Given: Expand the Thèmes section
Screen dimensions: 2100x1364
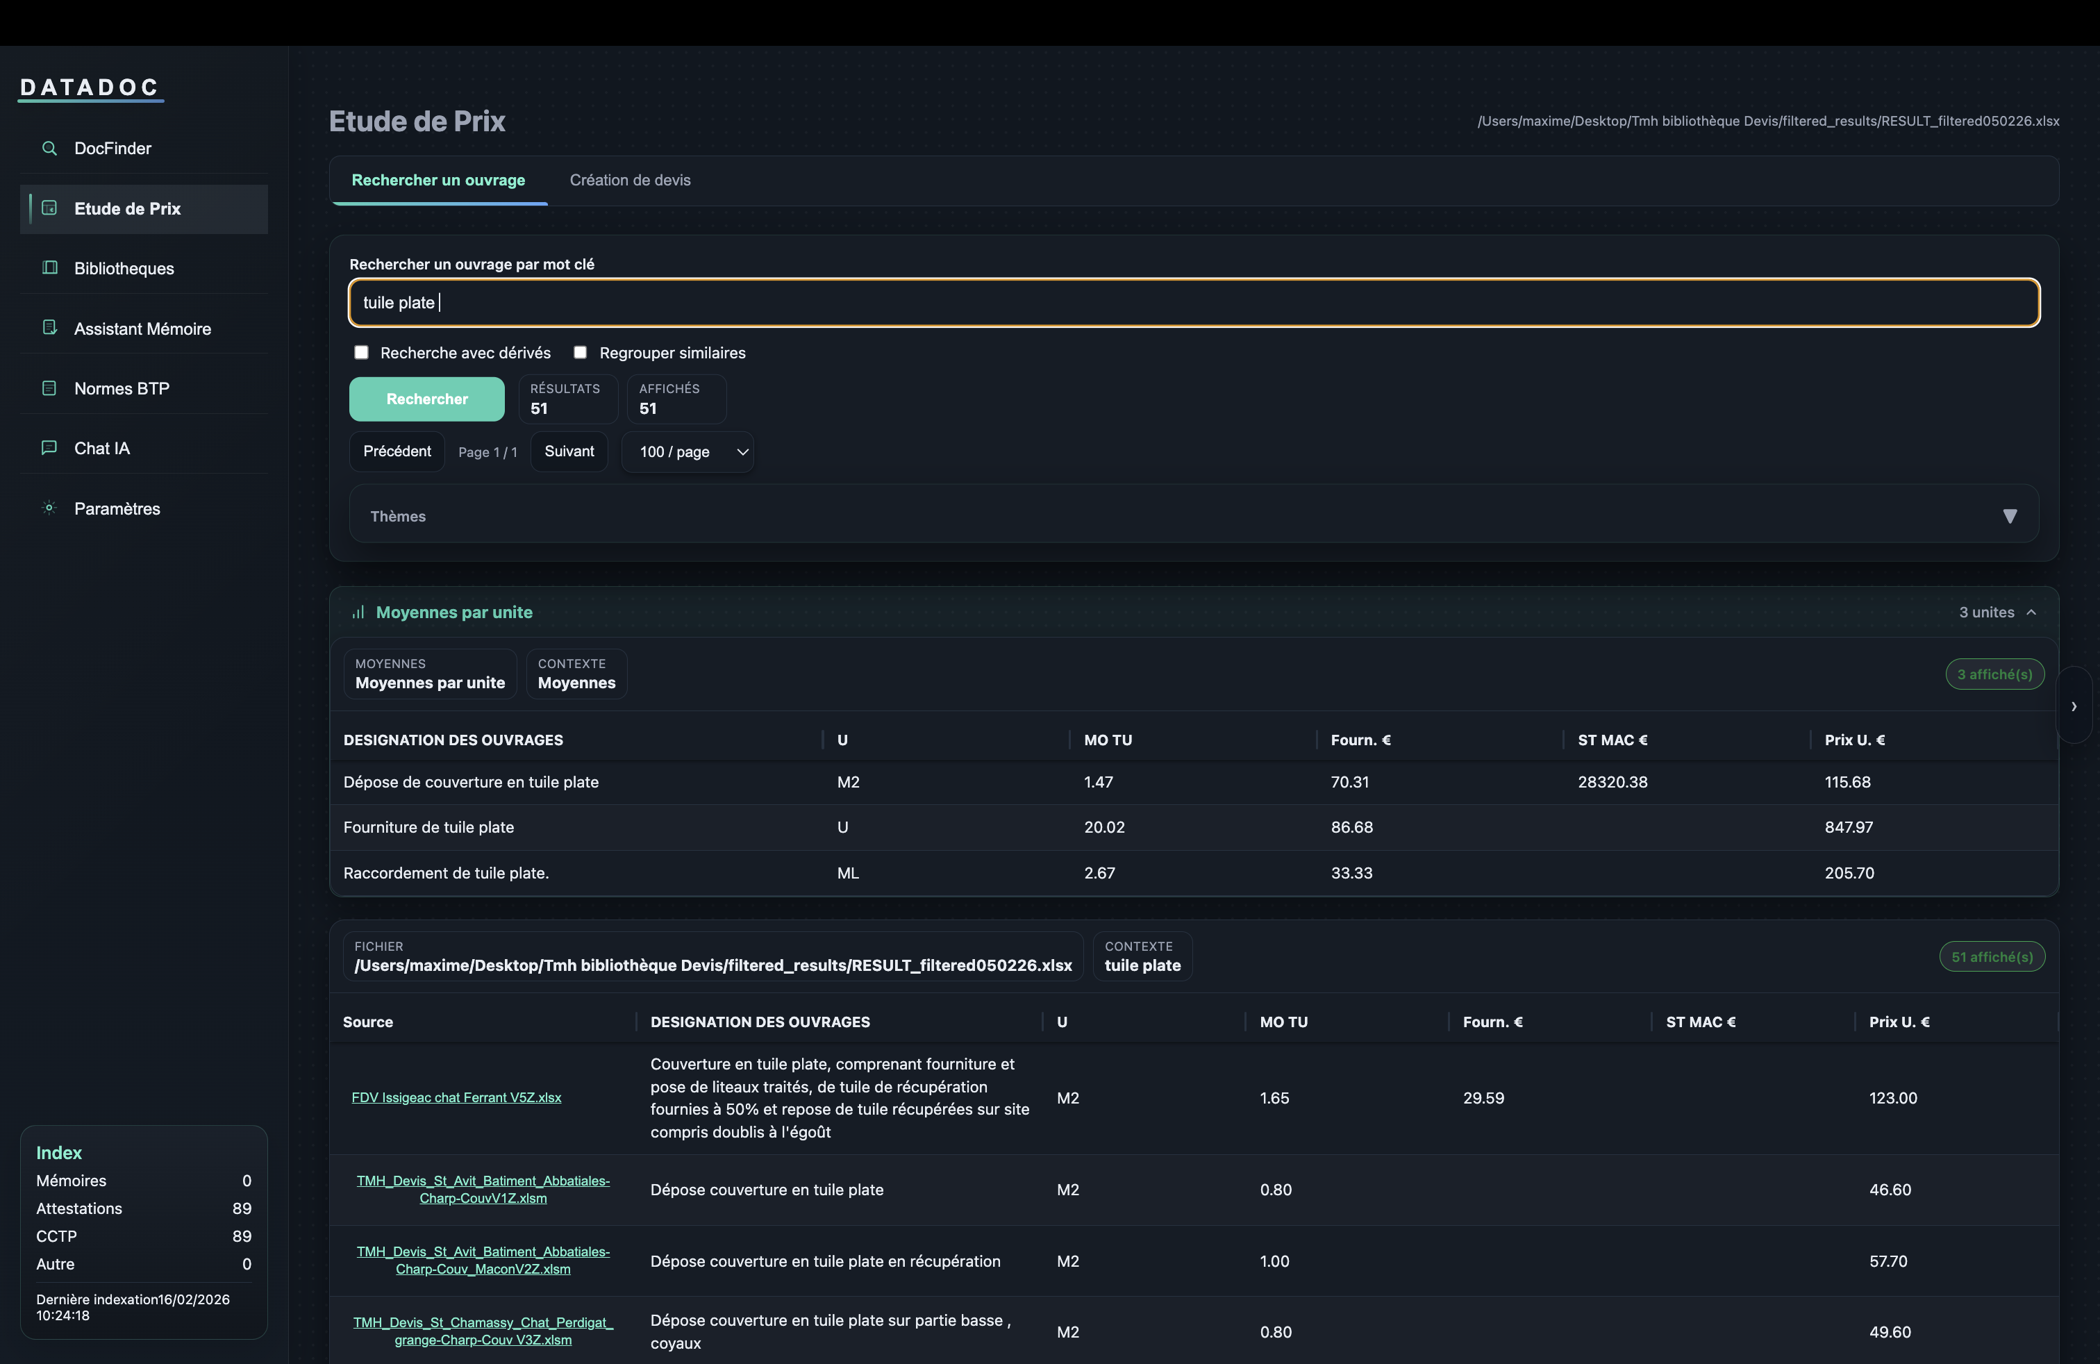Looking at the screenshot, I should [x=2008, y=516].
